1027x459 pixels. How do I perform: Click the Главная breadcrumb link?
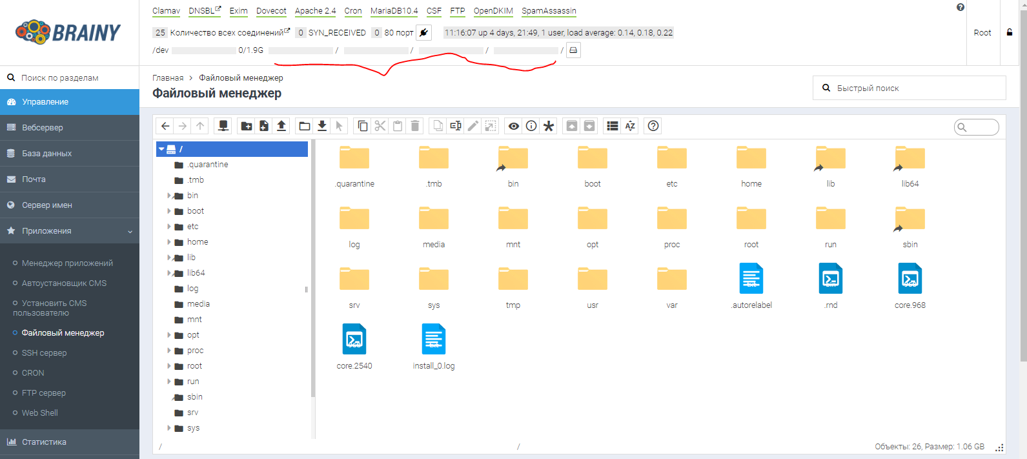[x=168, y=78]
